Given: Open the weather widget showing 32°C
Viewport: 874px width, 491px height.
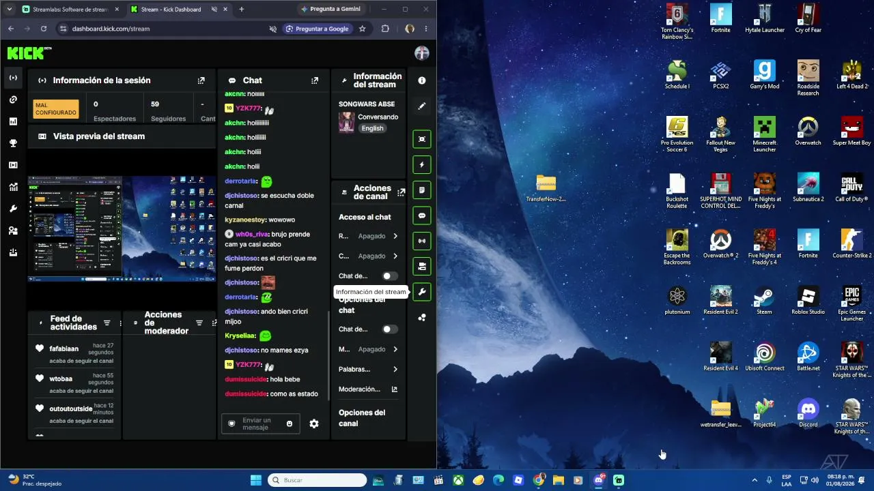Looking at the screenshot, I should pyautogui.click(x=34, y=480).
